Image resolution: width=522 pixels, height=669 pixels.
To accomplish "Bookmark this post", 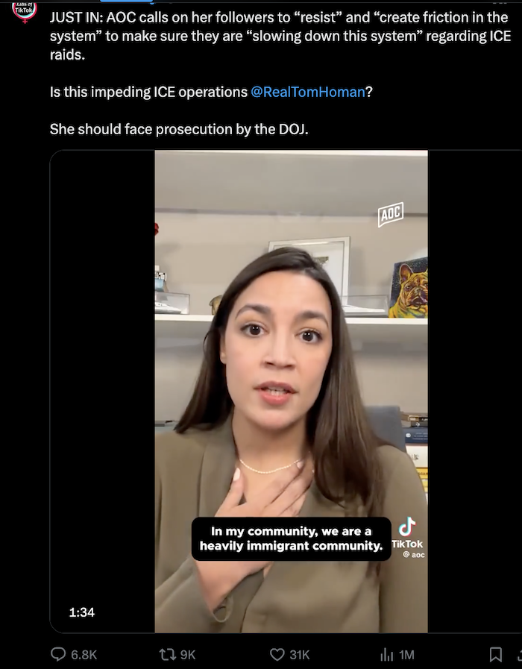I will click(x=496, y=655).
